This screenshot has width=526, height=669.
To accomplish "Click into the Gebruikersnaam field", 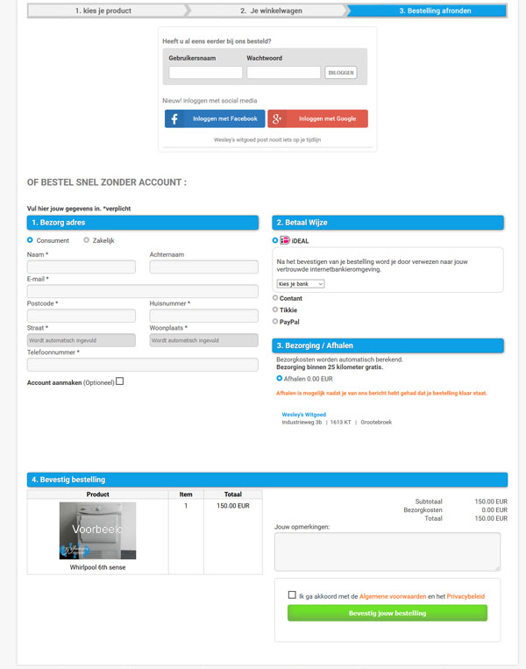I will point(206,73).
